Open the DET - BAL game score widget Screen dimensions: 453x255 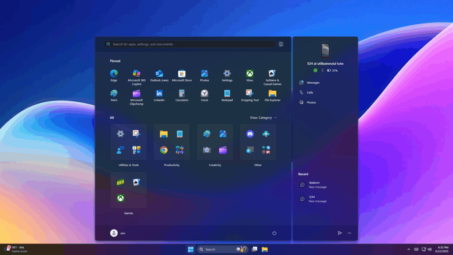16,249
